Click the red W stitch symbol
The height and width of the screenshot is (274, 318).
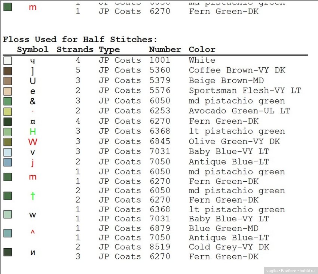[x=33, y=142]
